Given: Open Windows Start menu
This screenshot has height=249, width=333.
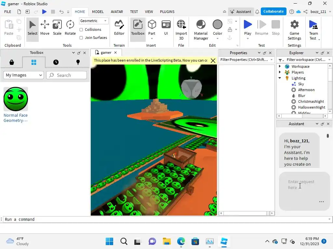Looking at the screenshot, I should tap(109, 241).
